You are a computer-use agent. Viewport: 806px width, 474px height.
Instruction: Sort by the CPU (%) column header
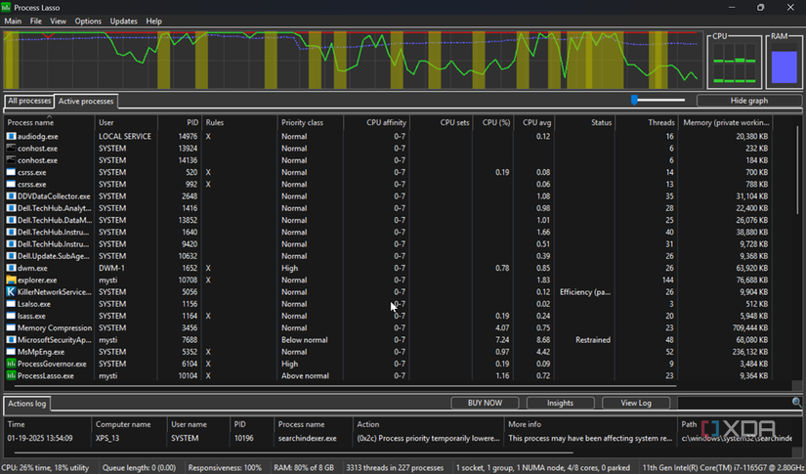click(492, 122)
